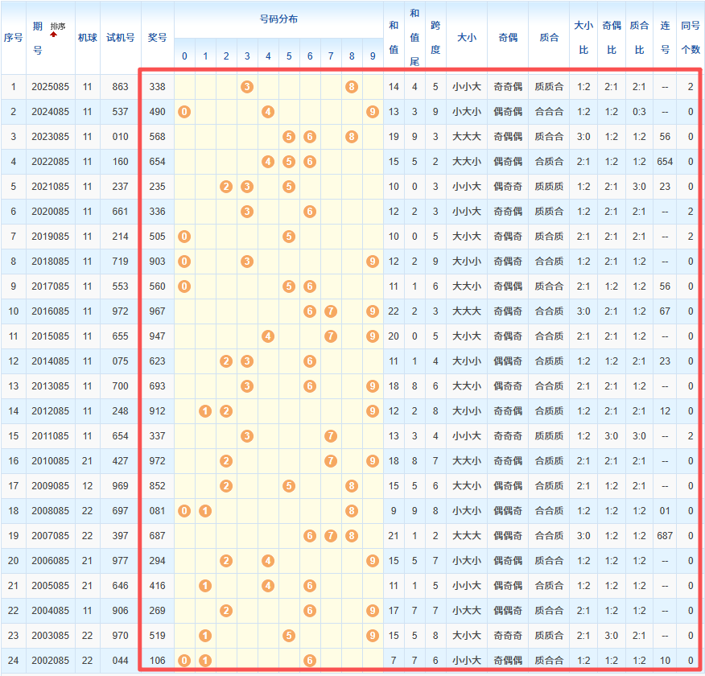The image size is (705, 676).
Task: Click ball 9 in row 2004085
Action: [372, 610]
